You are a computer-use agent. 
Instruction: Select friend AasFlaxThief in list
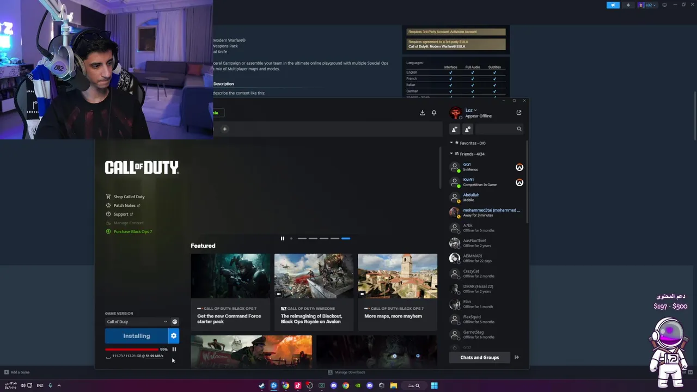486,243
